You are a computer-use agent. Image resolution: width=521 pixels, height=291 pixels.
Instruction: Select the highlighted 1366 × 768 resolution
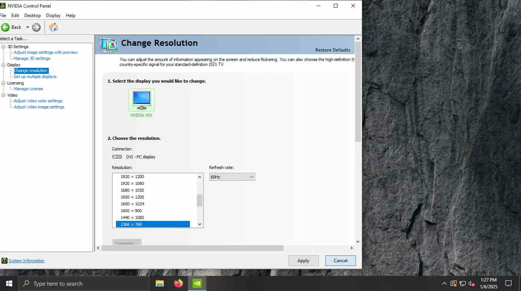[x=153, y=224]
